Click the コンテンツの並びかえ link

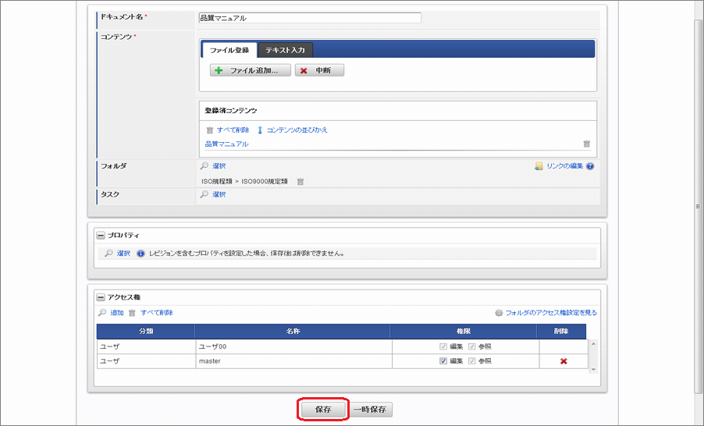click(x=297, y=130)
